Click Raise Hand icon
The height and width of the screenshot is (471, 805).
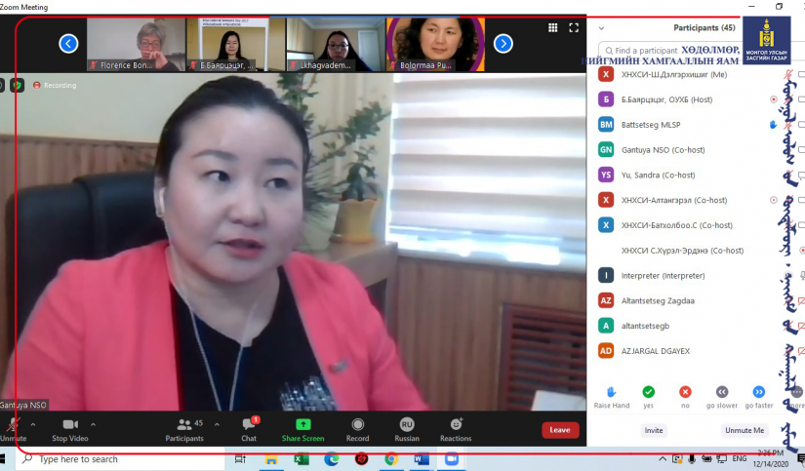tap(611, 392)
